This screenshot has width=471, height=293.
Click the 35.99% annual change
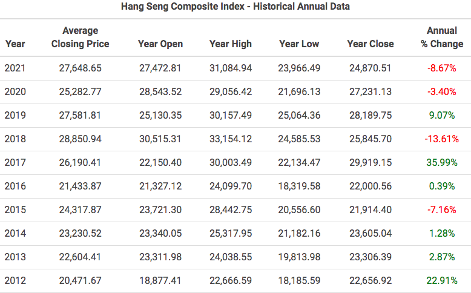pos(442,163)
